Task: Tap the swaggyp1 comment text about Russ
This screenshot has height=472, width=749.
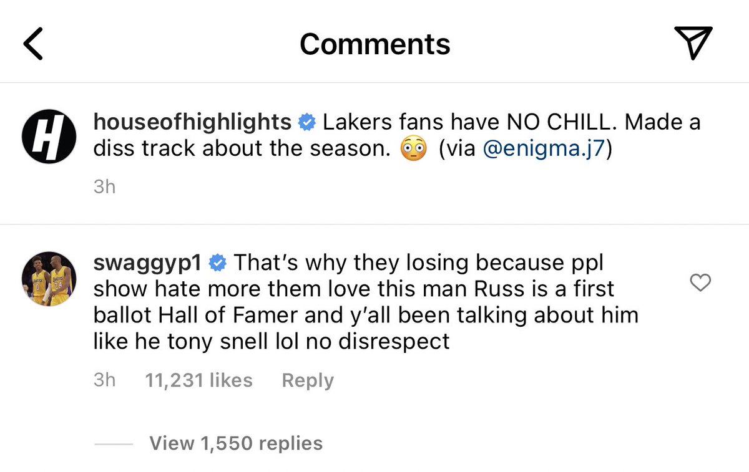Action: [365, 302]
